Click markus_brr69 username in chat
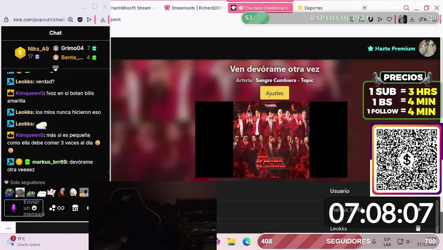 click(x=50, y=162)
